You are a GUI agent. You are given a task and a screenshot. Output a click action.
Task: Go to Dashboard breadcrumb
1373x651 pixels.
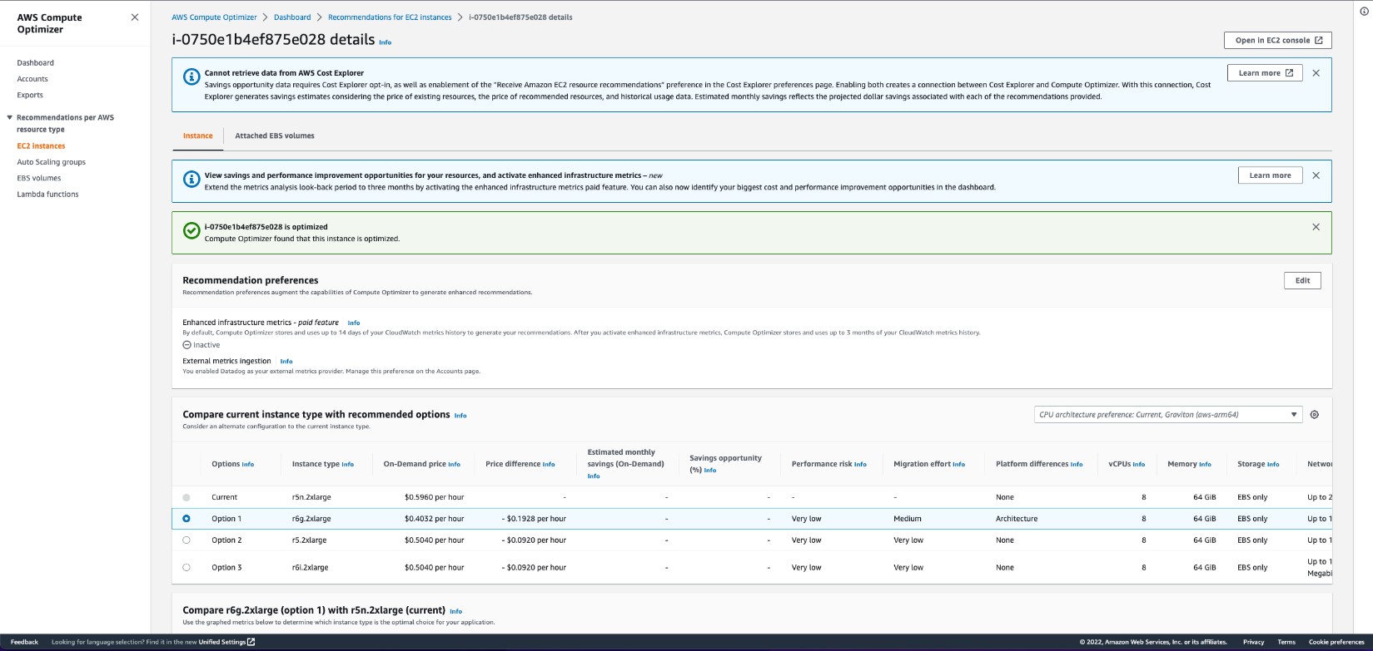[x=292, y=17]
